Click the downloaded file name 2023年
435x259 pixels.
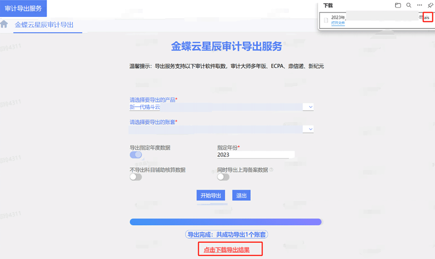click(338, 17)
